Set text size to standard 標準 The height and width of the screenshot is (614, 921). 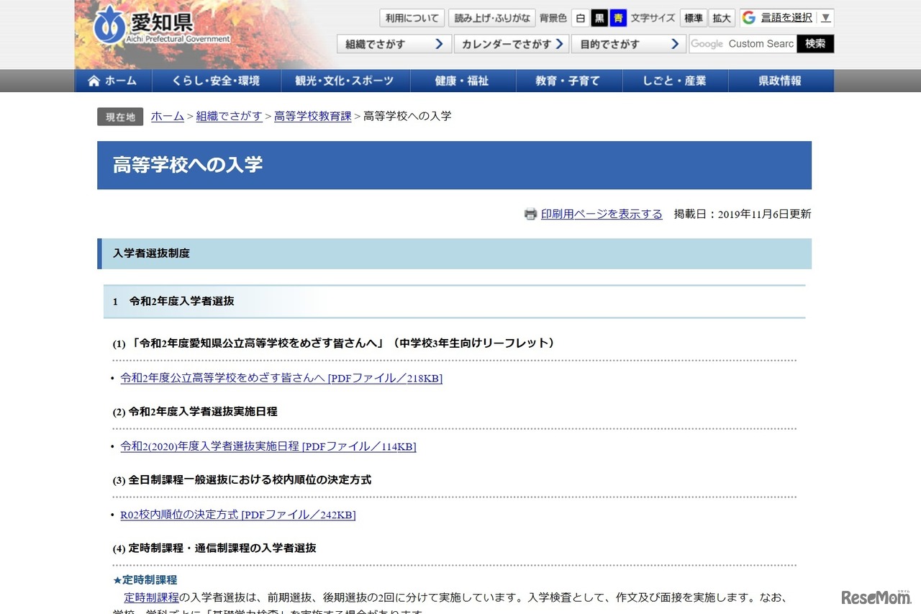(x=693, y=18)
